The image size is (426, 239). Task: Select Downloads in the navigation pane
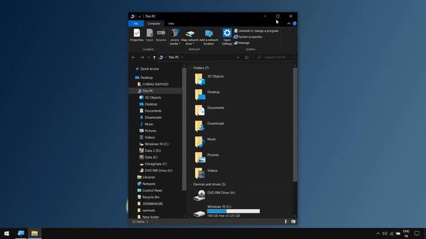coord(150,118)
